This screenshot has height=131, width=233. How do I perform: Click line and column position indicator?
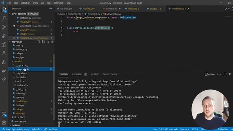pos(165,129)
